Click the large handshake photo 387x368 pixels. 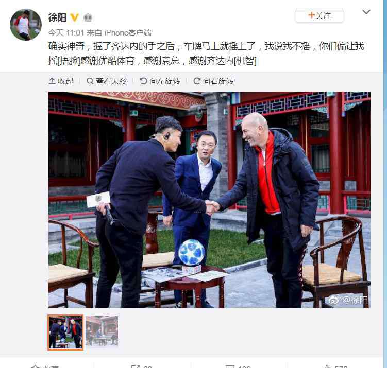[209, 200]
